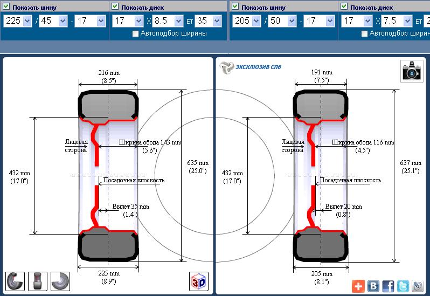Image resolution: width=430 pixels, height=296 pixels.
Task: Open tire profile dropdown showing 45
Action: [x=52, y=20]
